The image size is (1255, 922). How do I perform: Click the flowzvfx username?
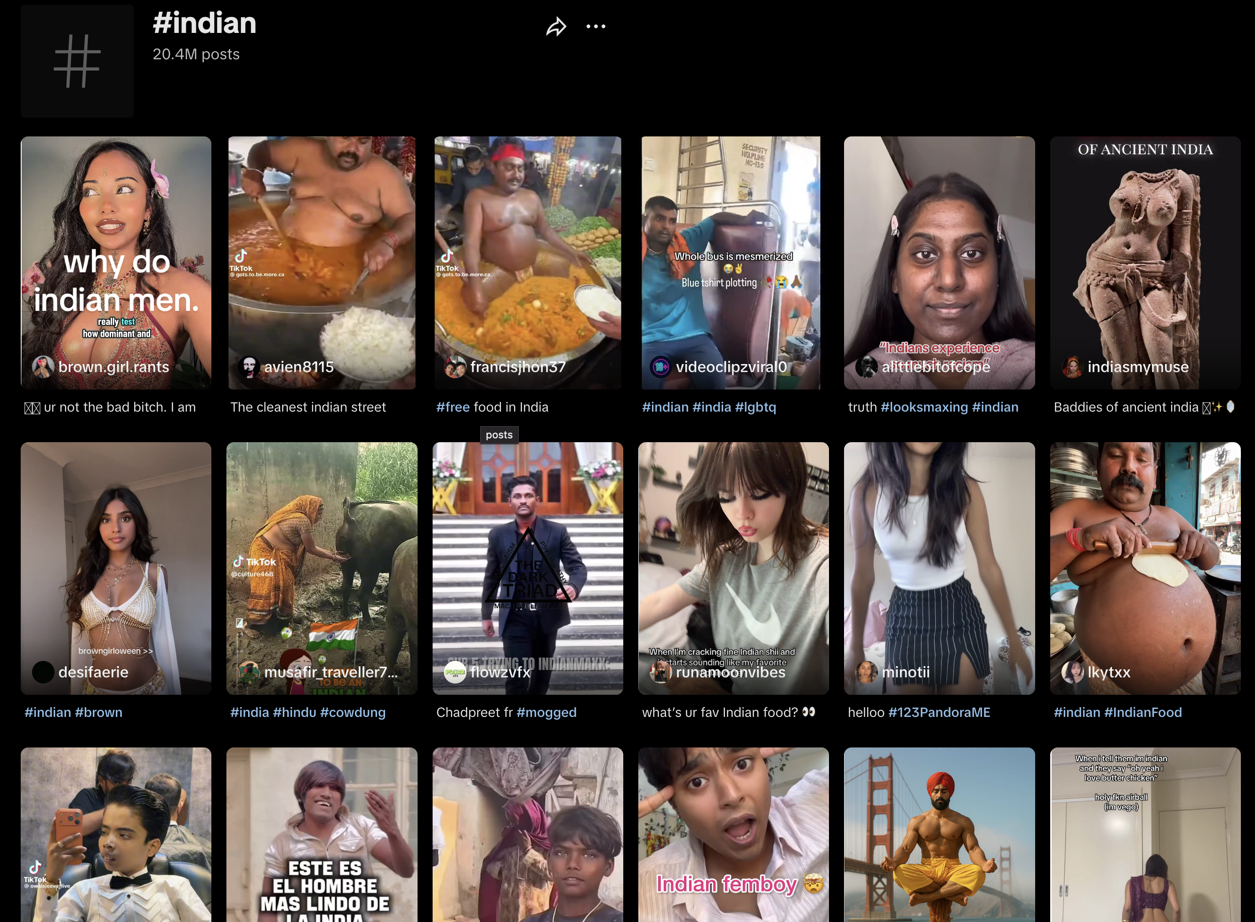pos(500,672)
